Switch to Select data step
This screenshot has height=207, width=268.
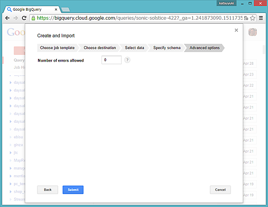(134, 48)
